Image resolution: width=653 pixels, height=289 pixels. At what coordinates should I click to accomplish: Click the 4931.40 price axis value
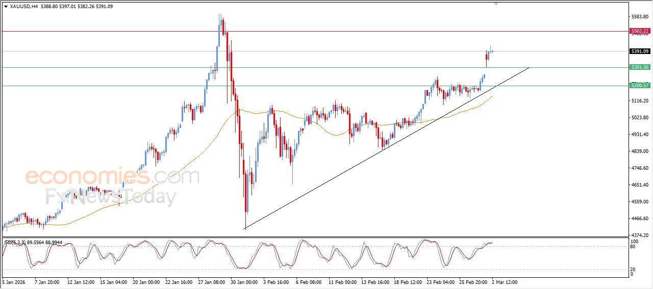click(x=640, y=135)
